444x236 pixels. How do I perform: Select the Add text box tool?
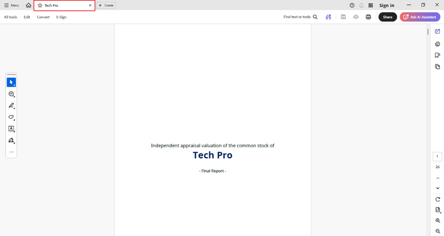pyautogui.click(x=11, y=129)
